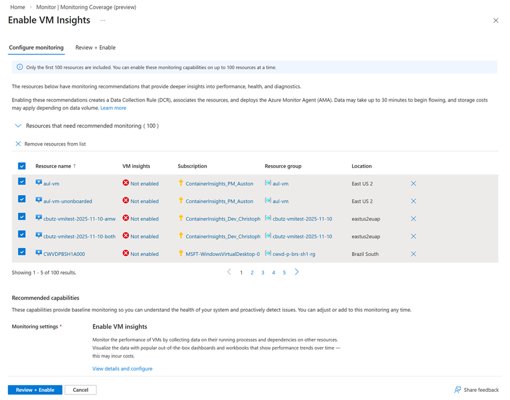Screen dimensions: 510x400
Task: Click the Cancel button
Action: coord(80,390)
